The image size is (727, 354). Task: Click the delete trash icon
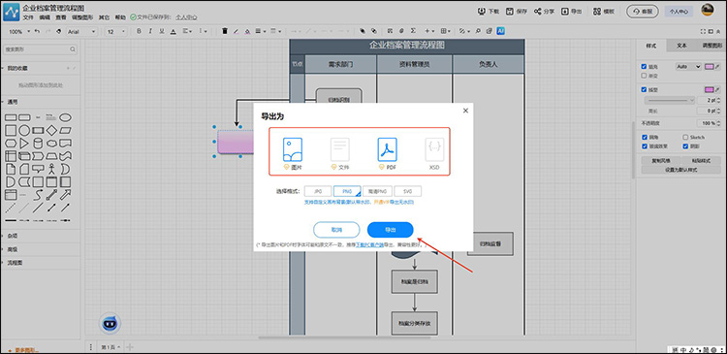225,32
